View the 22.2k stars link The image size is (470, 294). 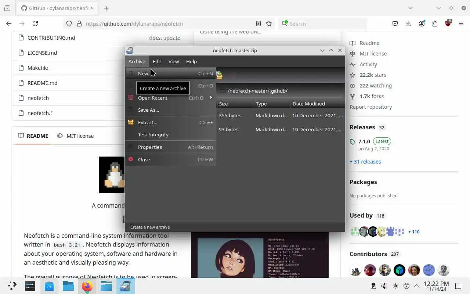tap(368, 75)
